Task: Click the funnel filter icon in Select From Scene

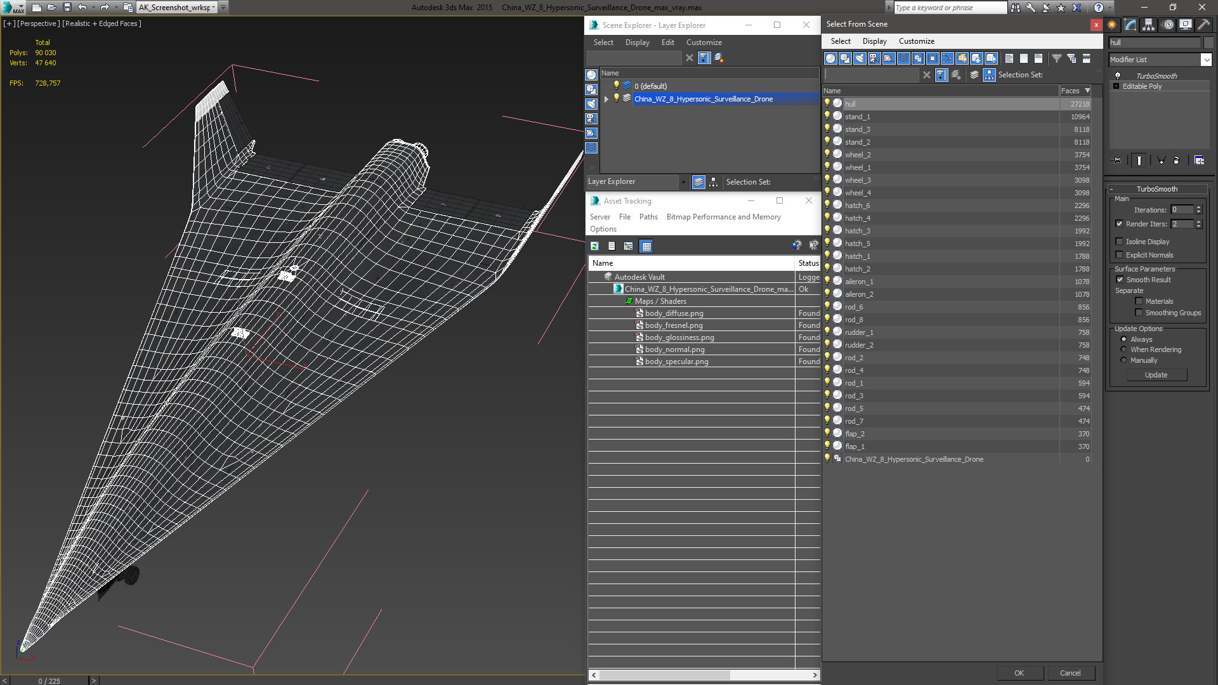Action: [x=1057, y=58]
